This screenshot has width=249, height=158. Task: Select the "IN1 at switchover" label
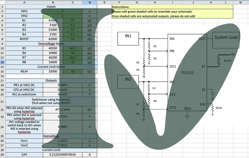click(24, 94)
